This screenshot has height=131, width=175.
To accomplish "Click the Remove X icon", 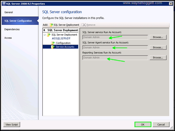I will click(84, 25).
